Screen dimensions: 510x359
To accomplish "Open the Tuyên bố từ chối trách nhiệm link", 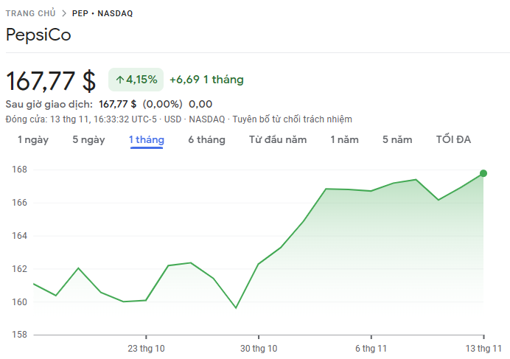I will point(292,119).
